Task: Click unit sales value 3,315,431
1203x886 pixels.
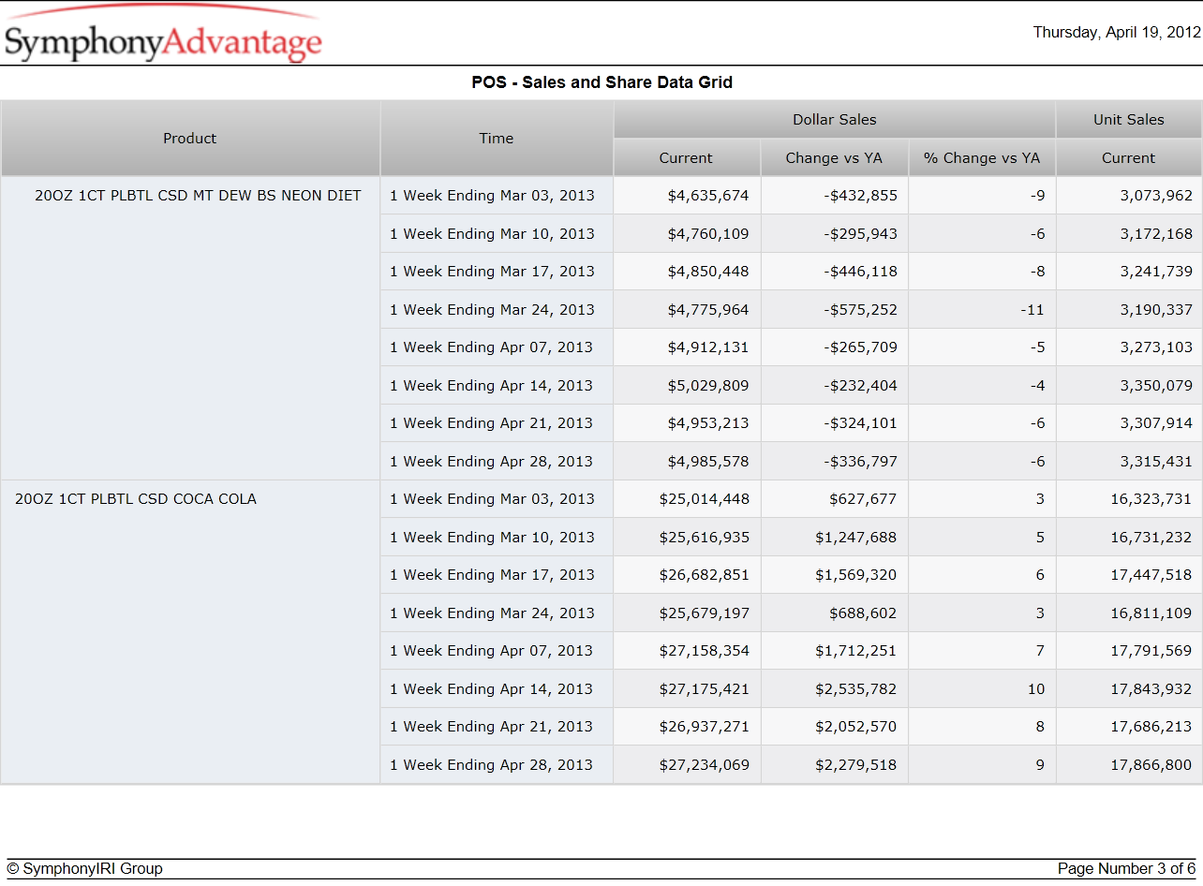Action: coord(1156,462)
